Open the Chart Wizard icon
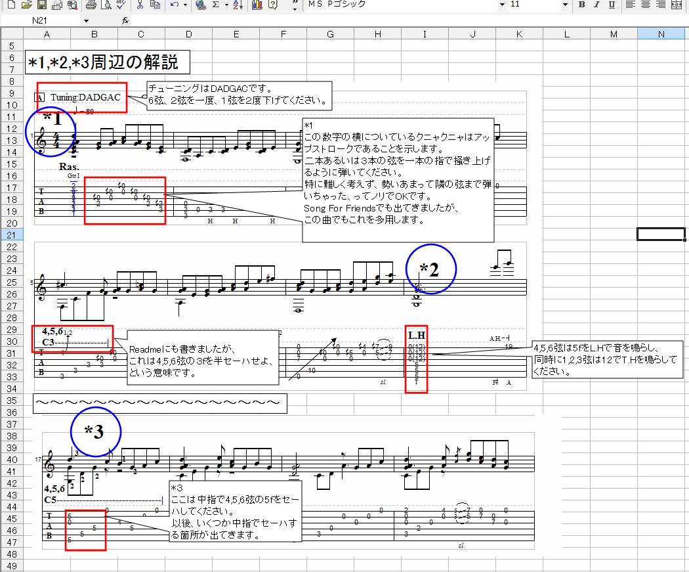This screenshot has width=689, height=572. [257, 5]
